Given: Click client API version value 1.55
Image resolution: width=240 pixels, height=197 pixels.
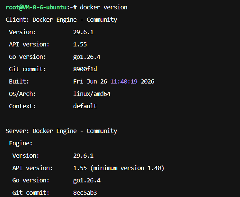Looking at the screenshot, I should point(80,45).
